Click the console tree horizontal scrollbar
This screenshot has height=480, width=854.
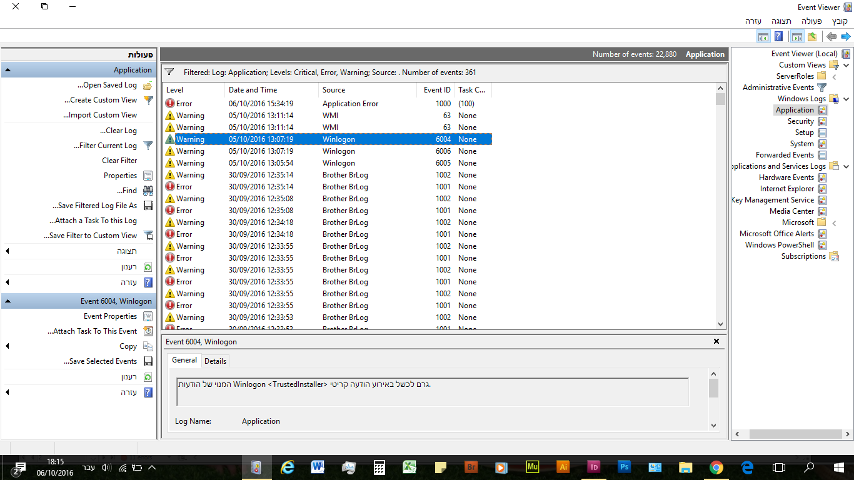[791, 434]
